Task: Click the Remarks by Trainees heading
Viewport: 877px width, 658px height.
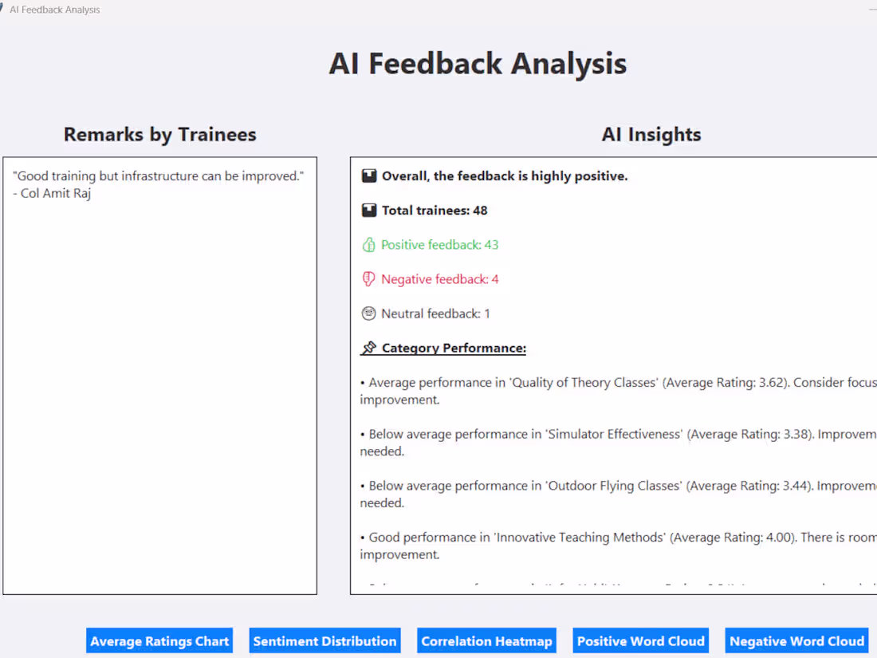Action: 159,134
